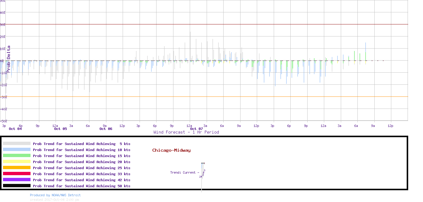Select the black 50 kts legend swatch
This screenshot has width=423, height=202.
coord(17,186)
